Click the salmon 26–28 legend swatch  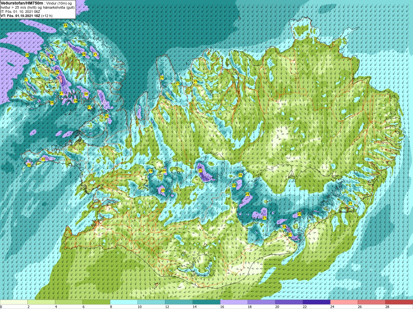(x=371, y=302)
